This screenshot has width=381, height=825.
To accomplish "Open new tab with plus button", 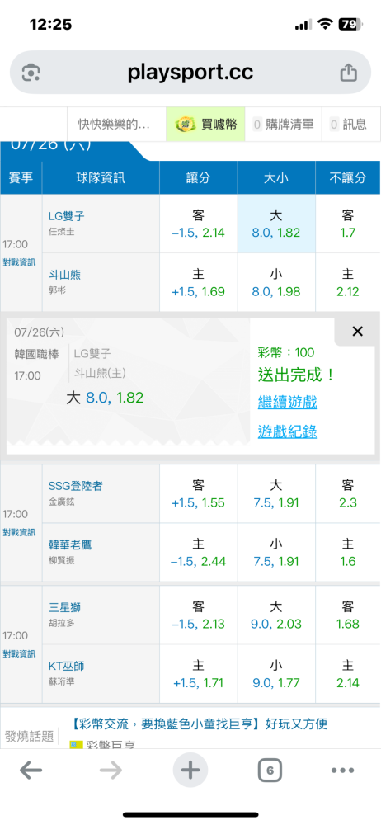I will pyautogui.click(x=190, y=771).
